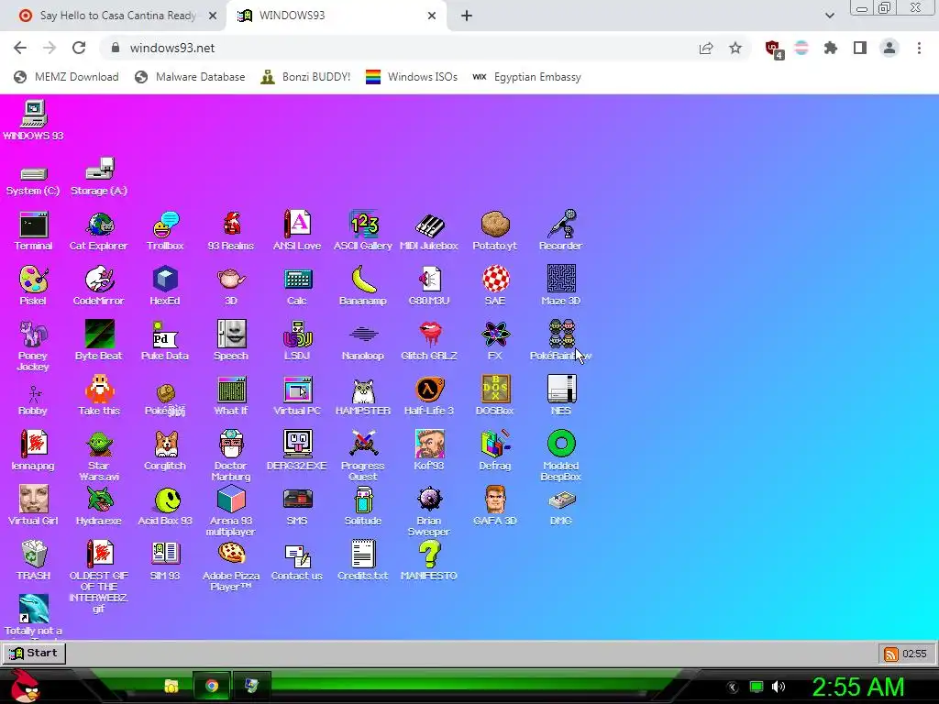939x704 pixels.
Task: Launch Progress Quest
Action: click(x=363, y=456)
